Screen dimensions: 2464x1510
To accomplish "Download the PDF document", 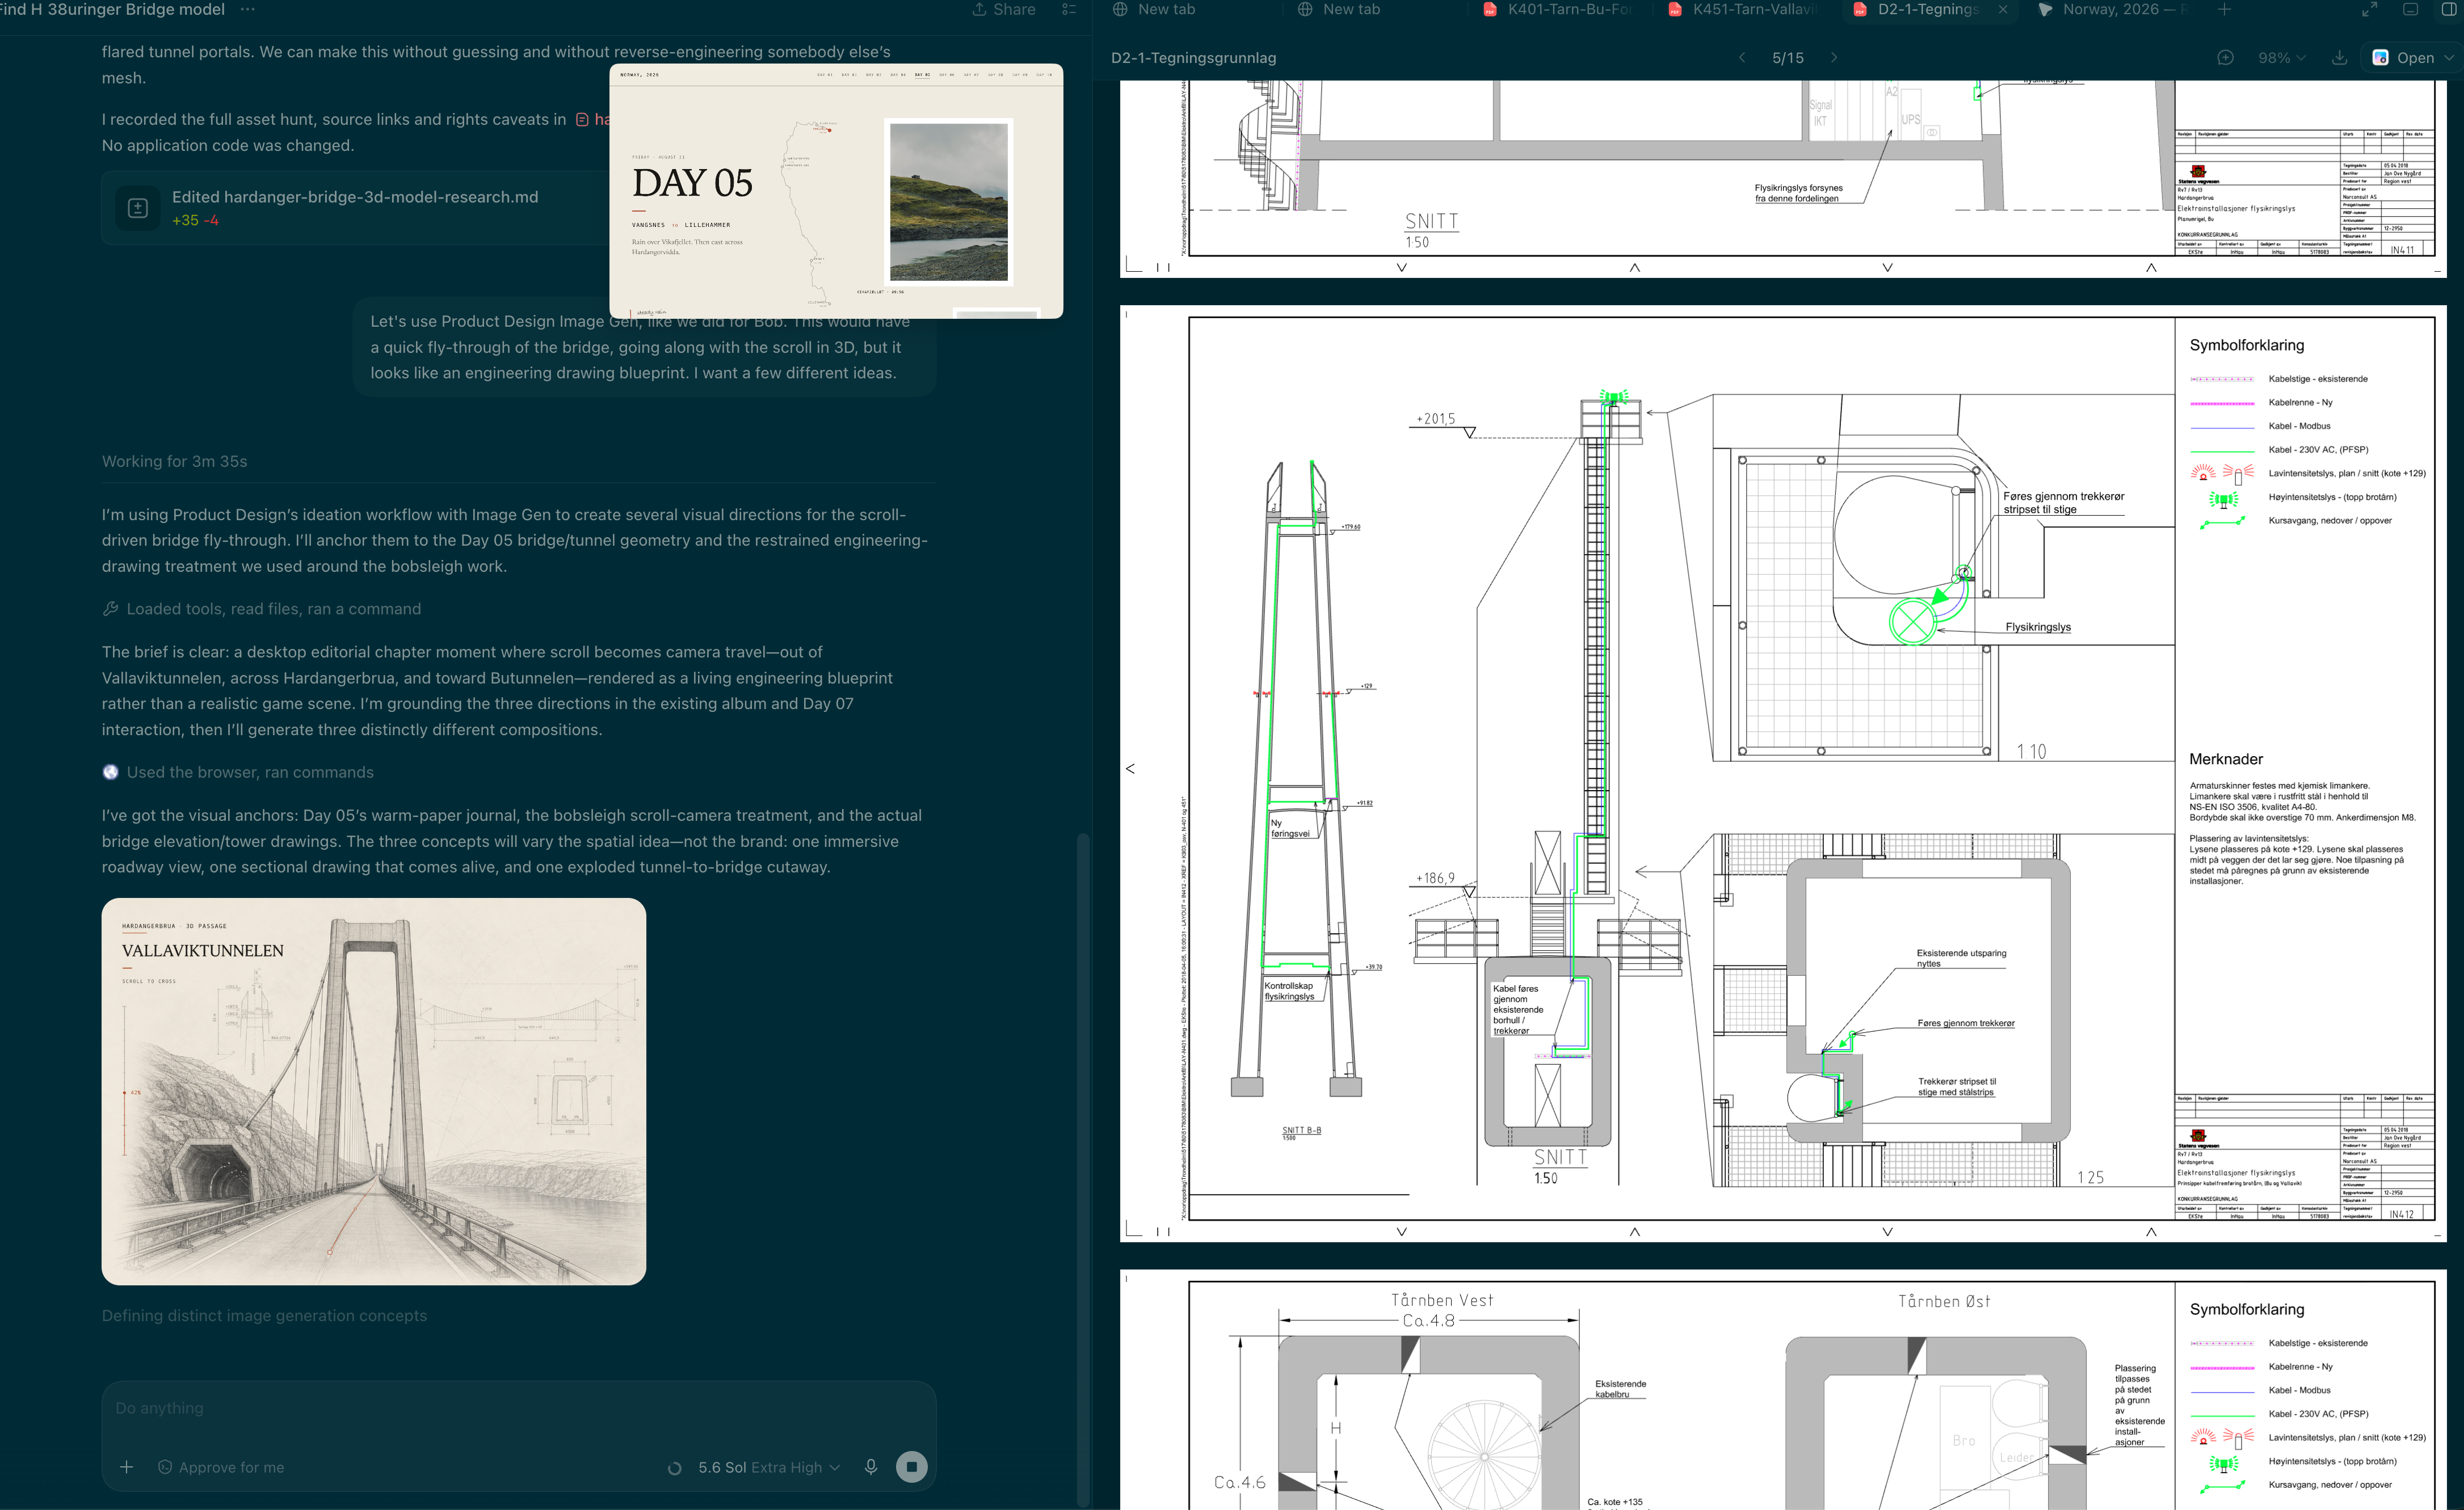I will tap(2339, 58).
